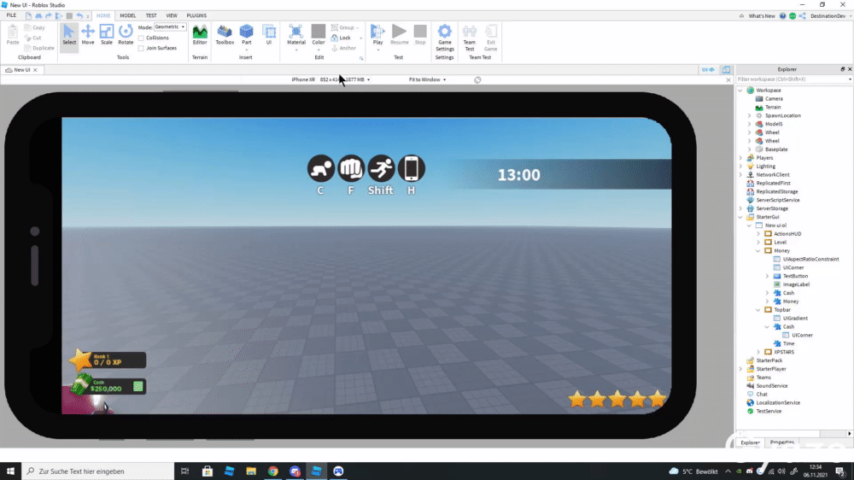Click Copy in Clipboard group
The height and width of the screenshot is (480, 854).
(35, 27)
